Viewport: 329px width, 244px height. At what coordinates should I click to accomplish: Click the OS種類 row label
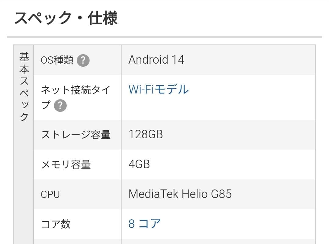click(57, 60)
